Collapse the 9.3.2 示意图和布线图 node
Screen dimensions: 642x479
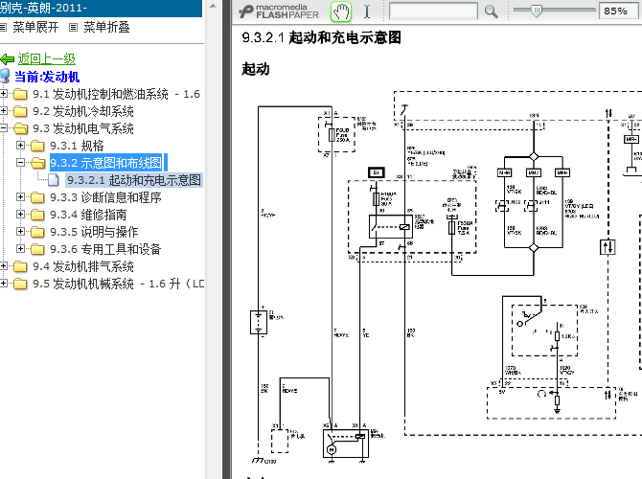[x=20, y=162]
